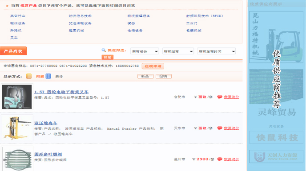Screen dimensions: 306x171
Task: Click the 天创人力资源 supplier banner
Action: click(276, 156)
